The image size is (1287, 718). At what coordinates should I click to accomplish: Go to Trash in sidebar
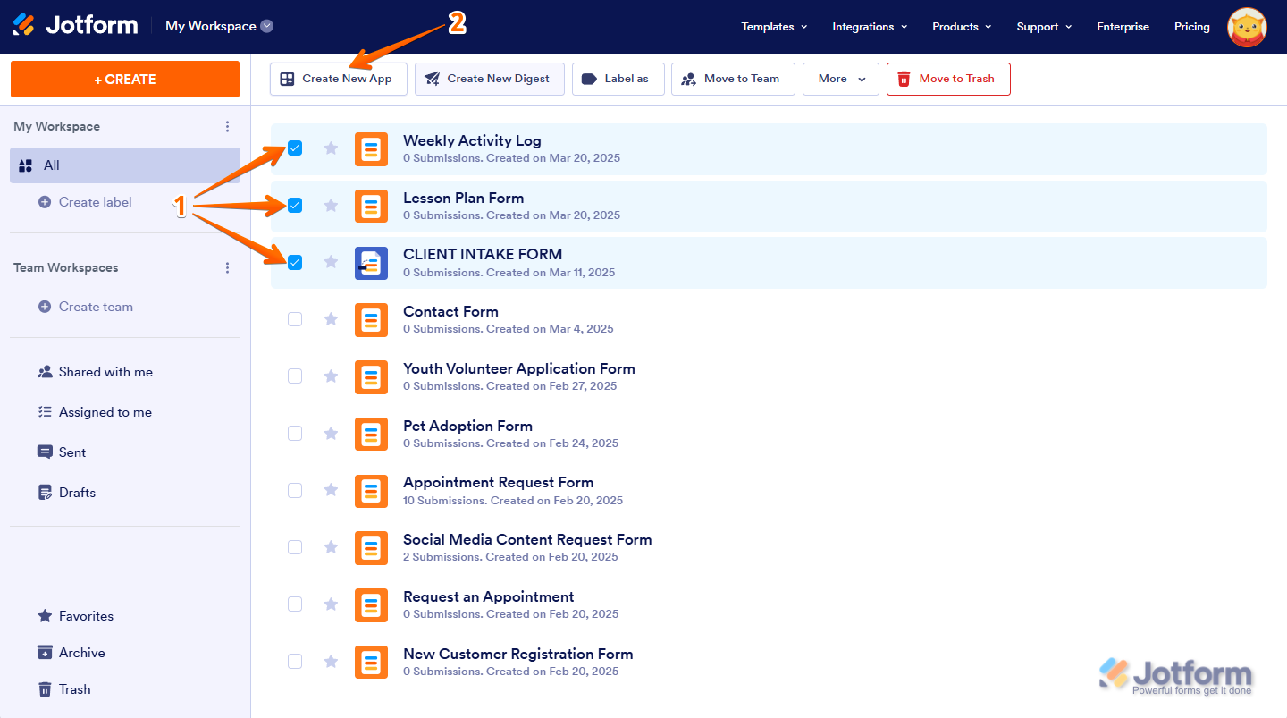point(75,689)
